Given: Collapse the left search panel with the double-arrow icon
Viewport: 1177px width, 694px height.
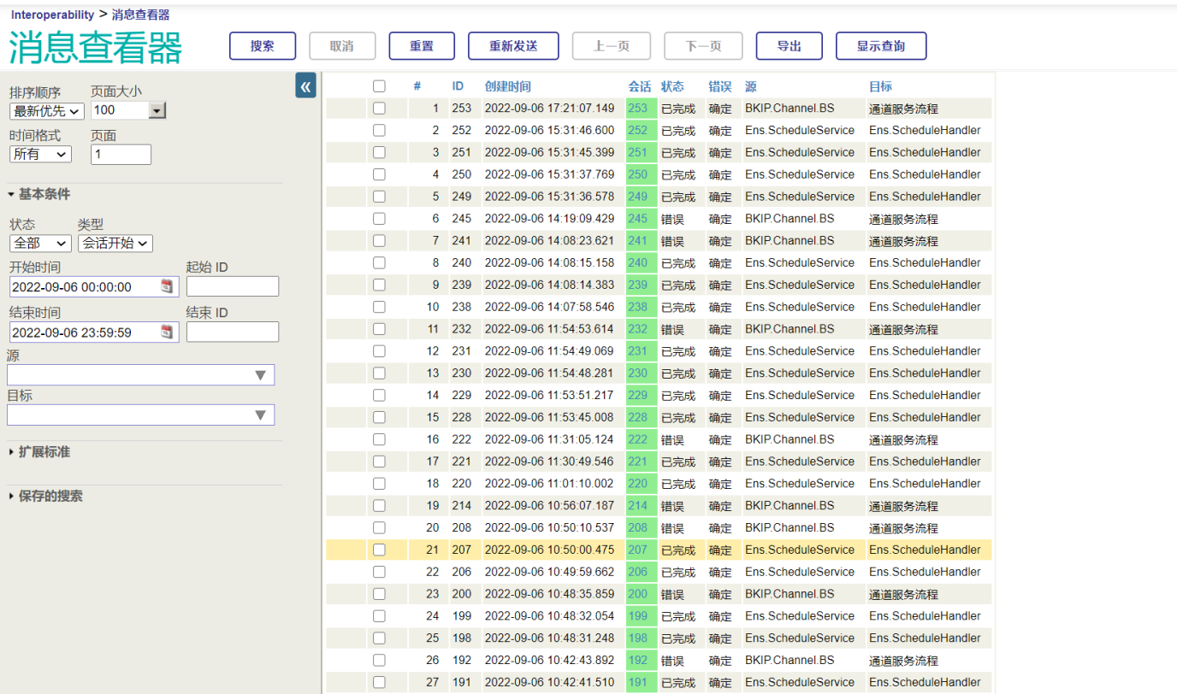Looking at the screenshot, I should pyautogui.click(x=305, y=85).
